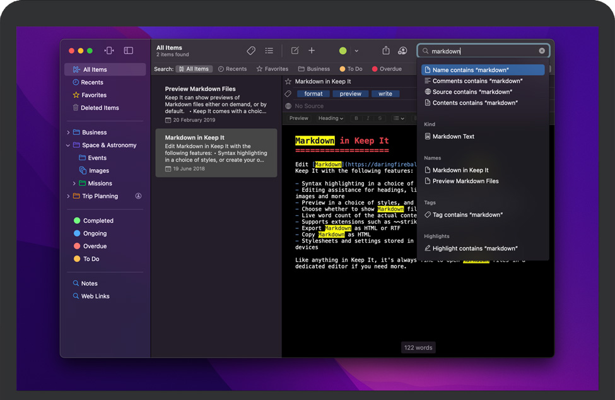Click the plus add item button

tap(312, 50)
